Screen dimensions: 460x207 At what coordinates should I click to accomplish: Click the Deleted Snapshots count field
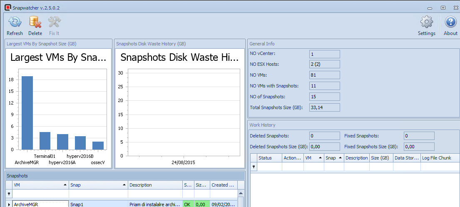tap(325, 136)
